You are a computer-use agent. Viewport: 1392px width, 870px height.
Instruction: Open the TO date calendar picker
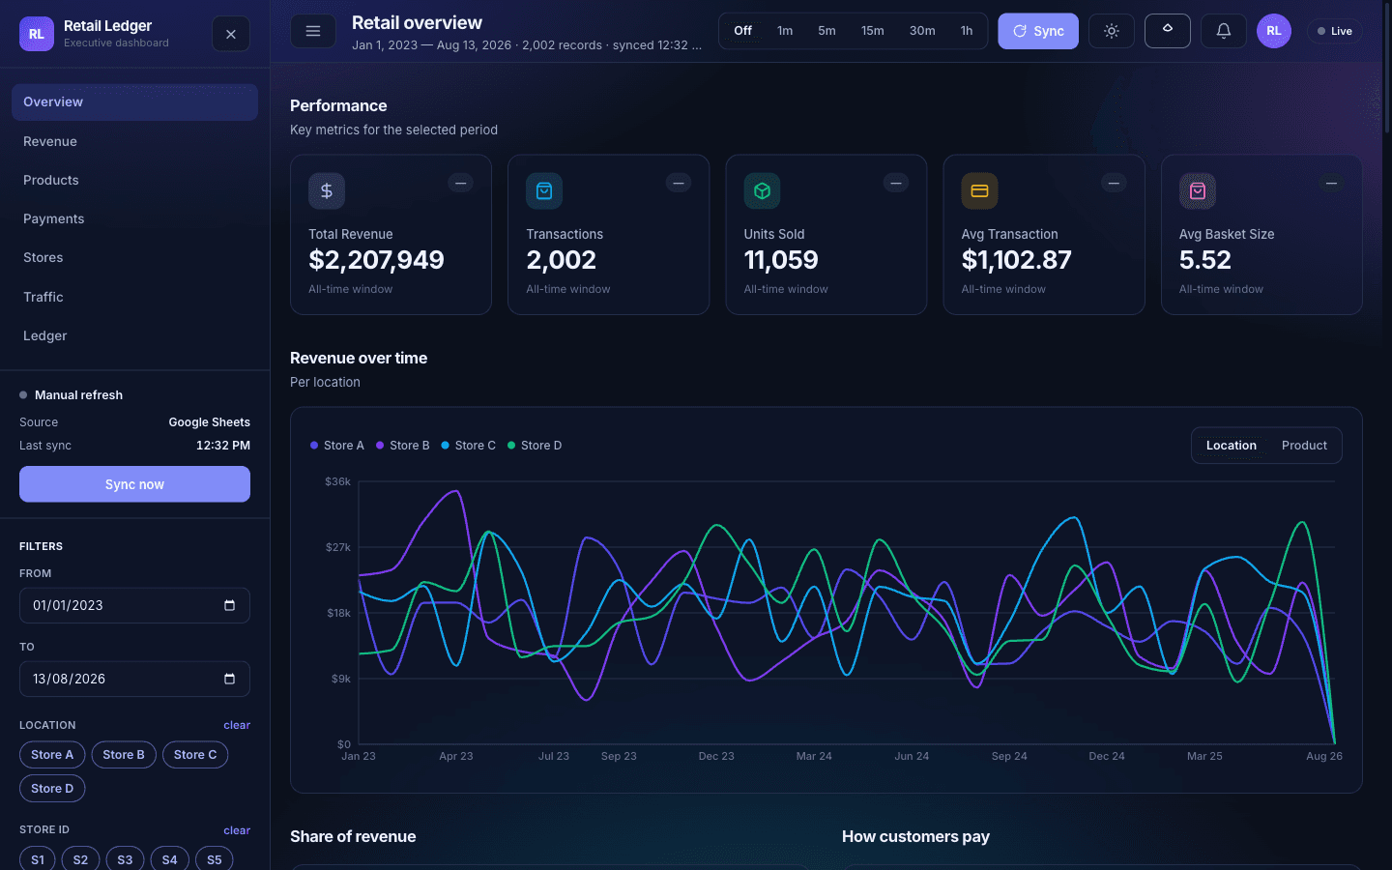pyautogui.click(x=229, y=679)
